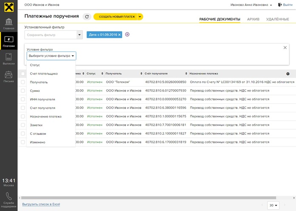This screenshot has height=211, width=296.
Task: Open Письма section in the sidebar
Action: [x=8, y=77]
